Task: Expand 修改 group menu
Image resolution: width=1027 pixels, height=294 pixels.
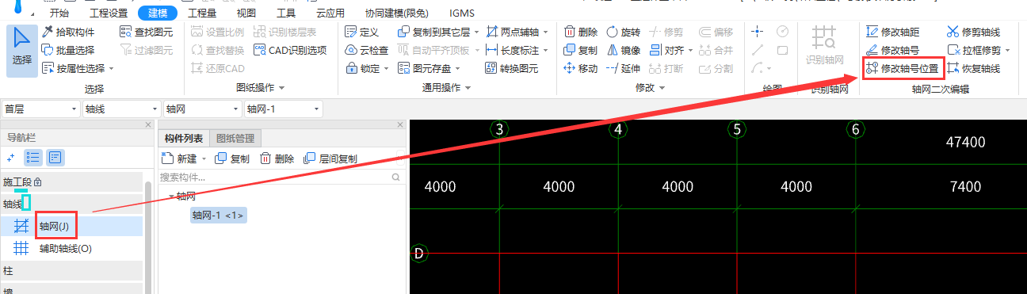Action: tap(650, 87)
